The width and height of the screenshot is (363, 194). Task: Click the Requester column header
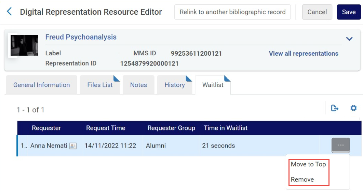[46, 128]
